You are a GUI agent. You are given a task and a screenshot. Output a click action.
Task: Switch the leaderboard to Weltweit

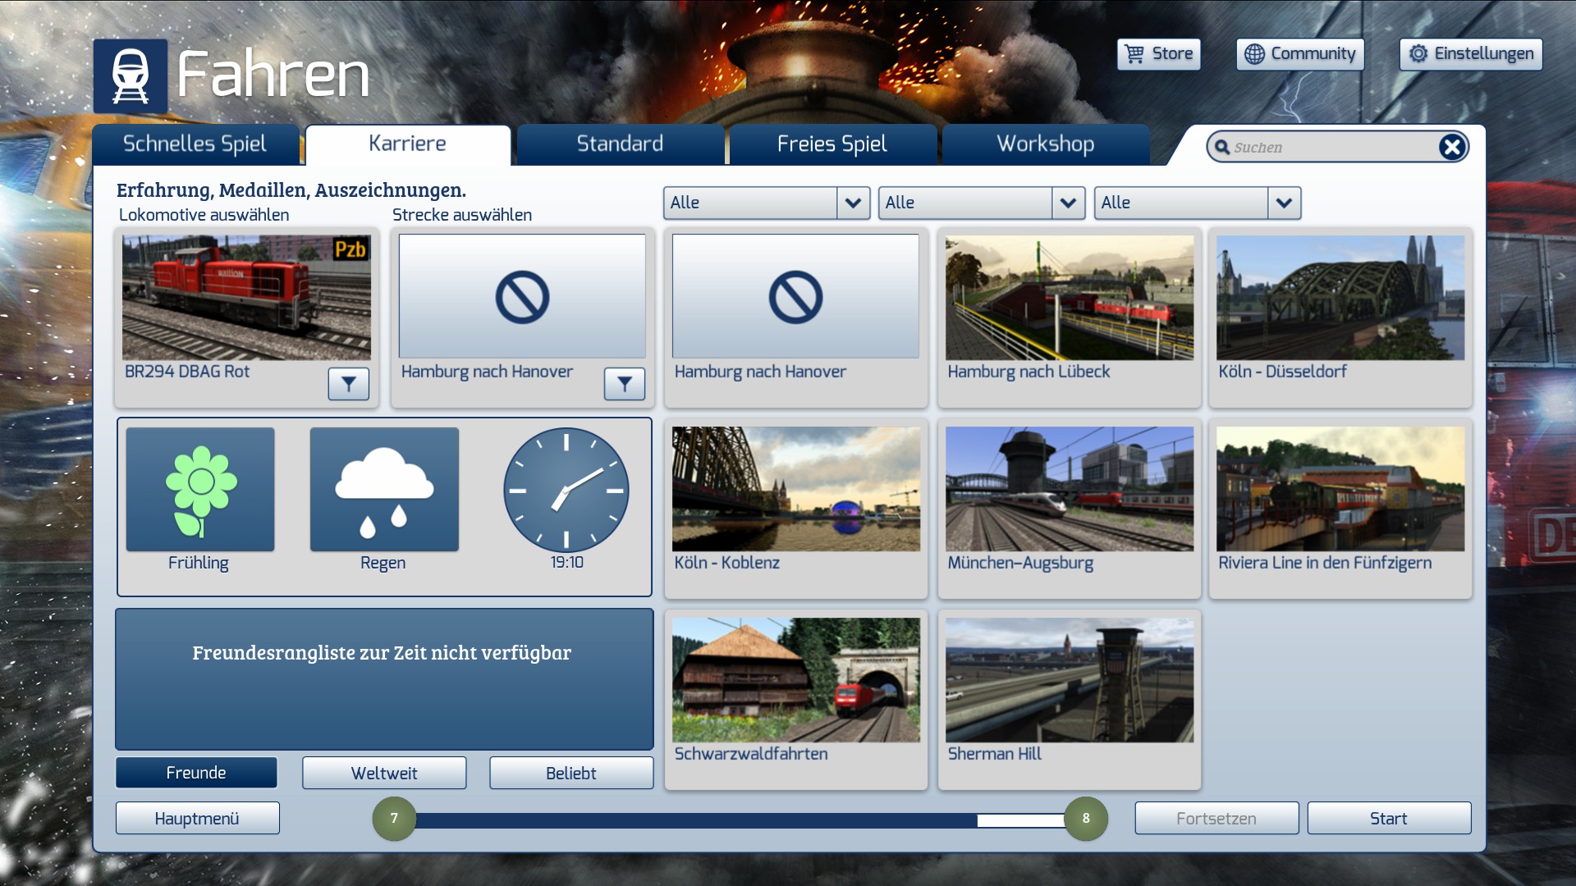(x=384, y=773)
